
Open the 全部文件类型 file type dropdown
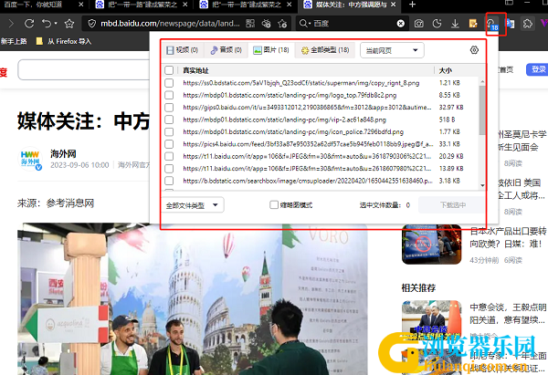pos(193,205)
